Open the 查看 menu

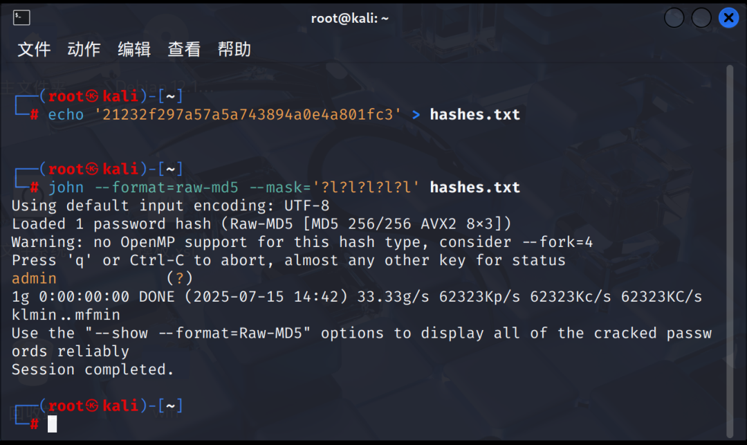click(x=185, y=49)
